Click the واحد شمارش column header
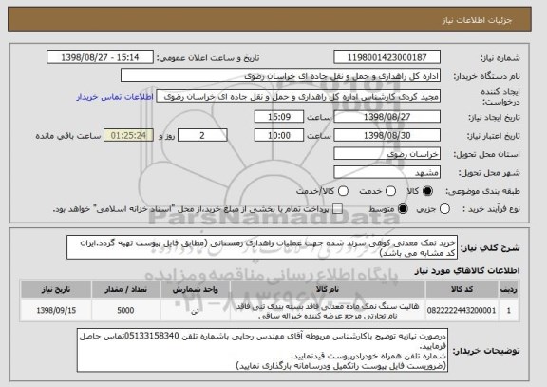Screen dimensions: 547x387 (x=195, y=290)
